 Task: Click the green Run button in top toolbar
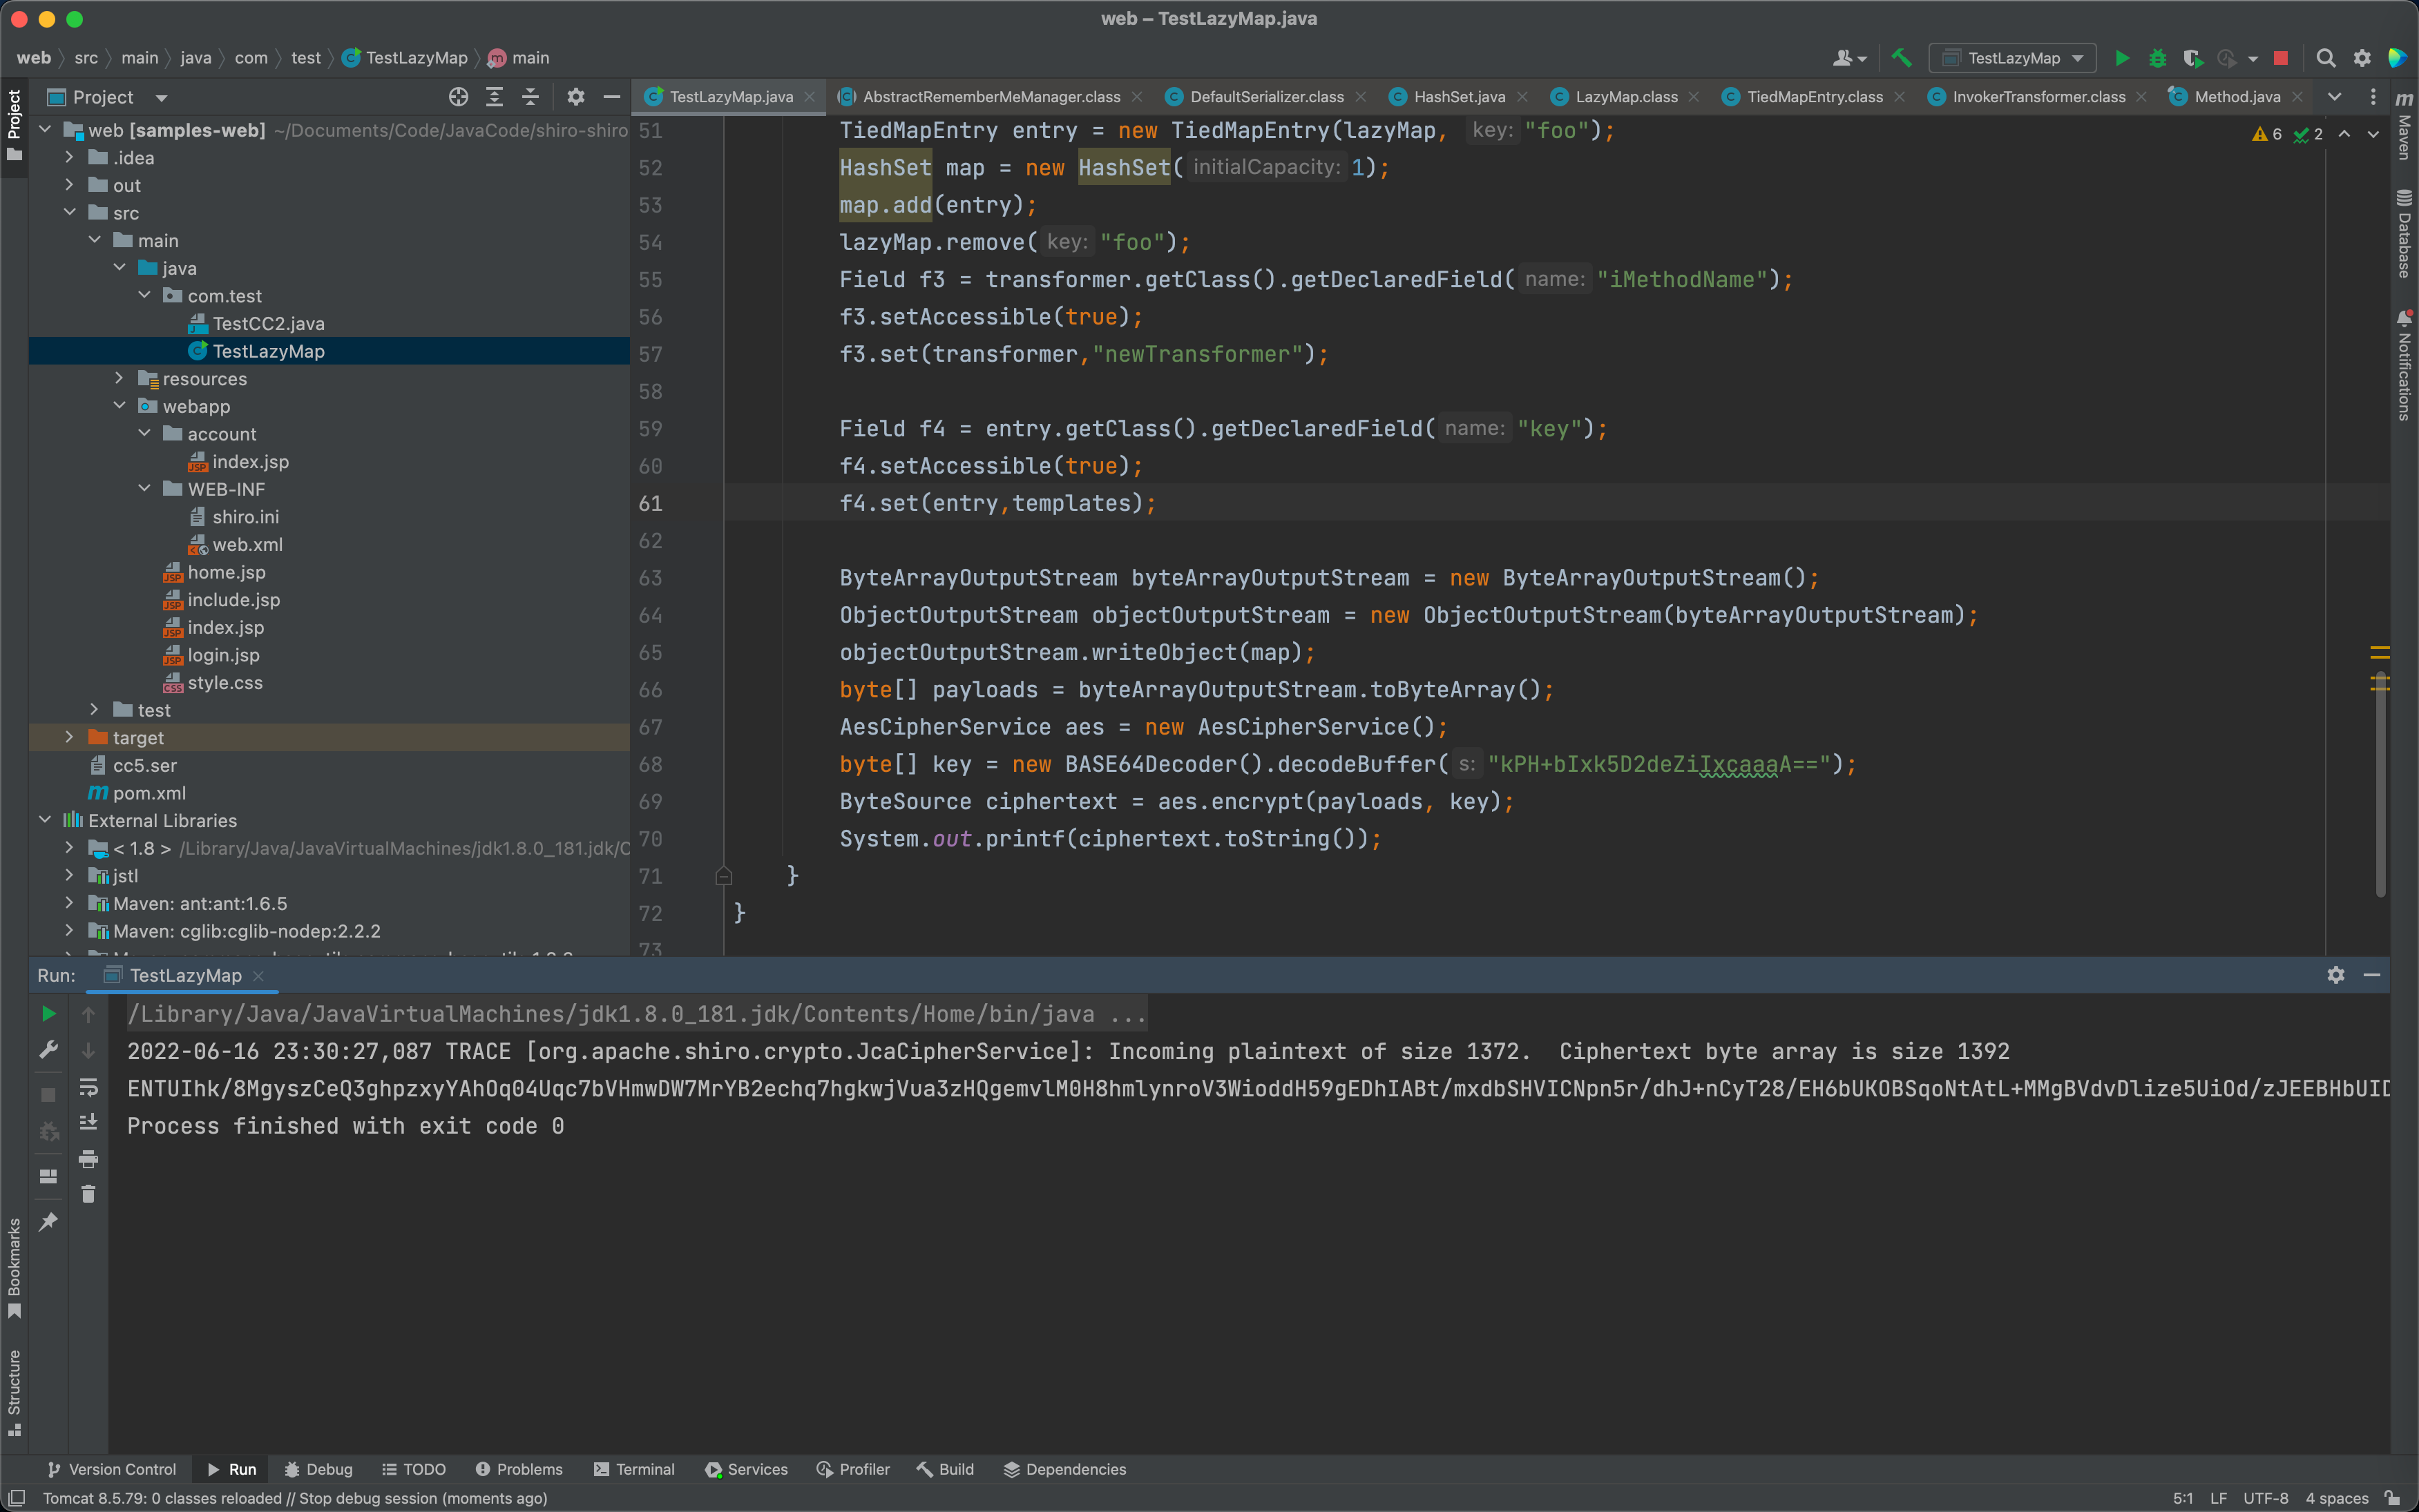(x=2121, y=58)
